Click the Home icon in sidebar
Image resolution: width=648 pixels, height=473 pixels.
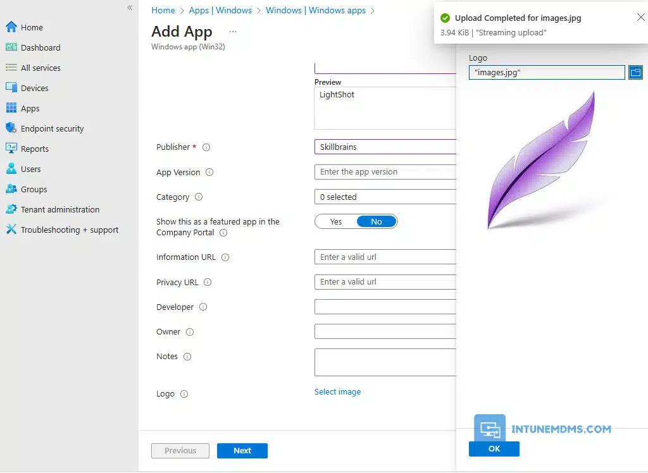pyautogui.click(x=11, y=27)
